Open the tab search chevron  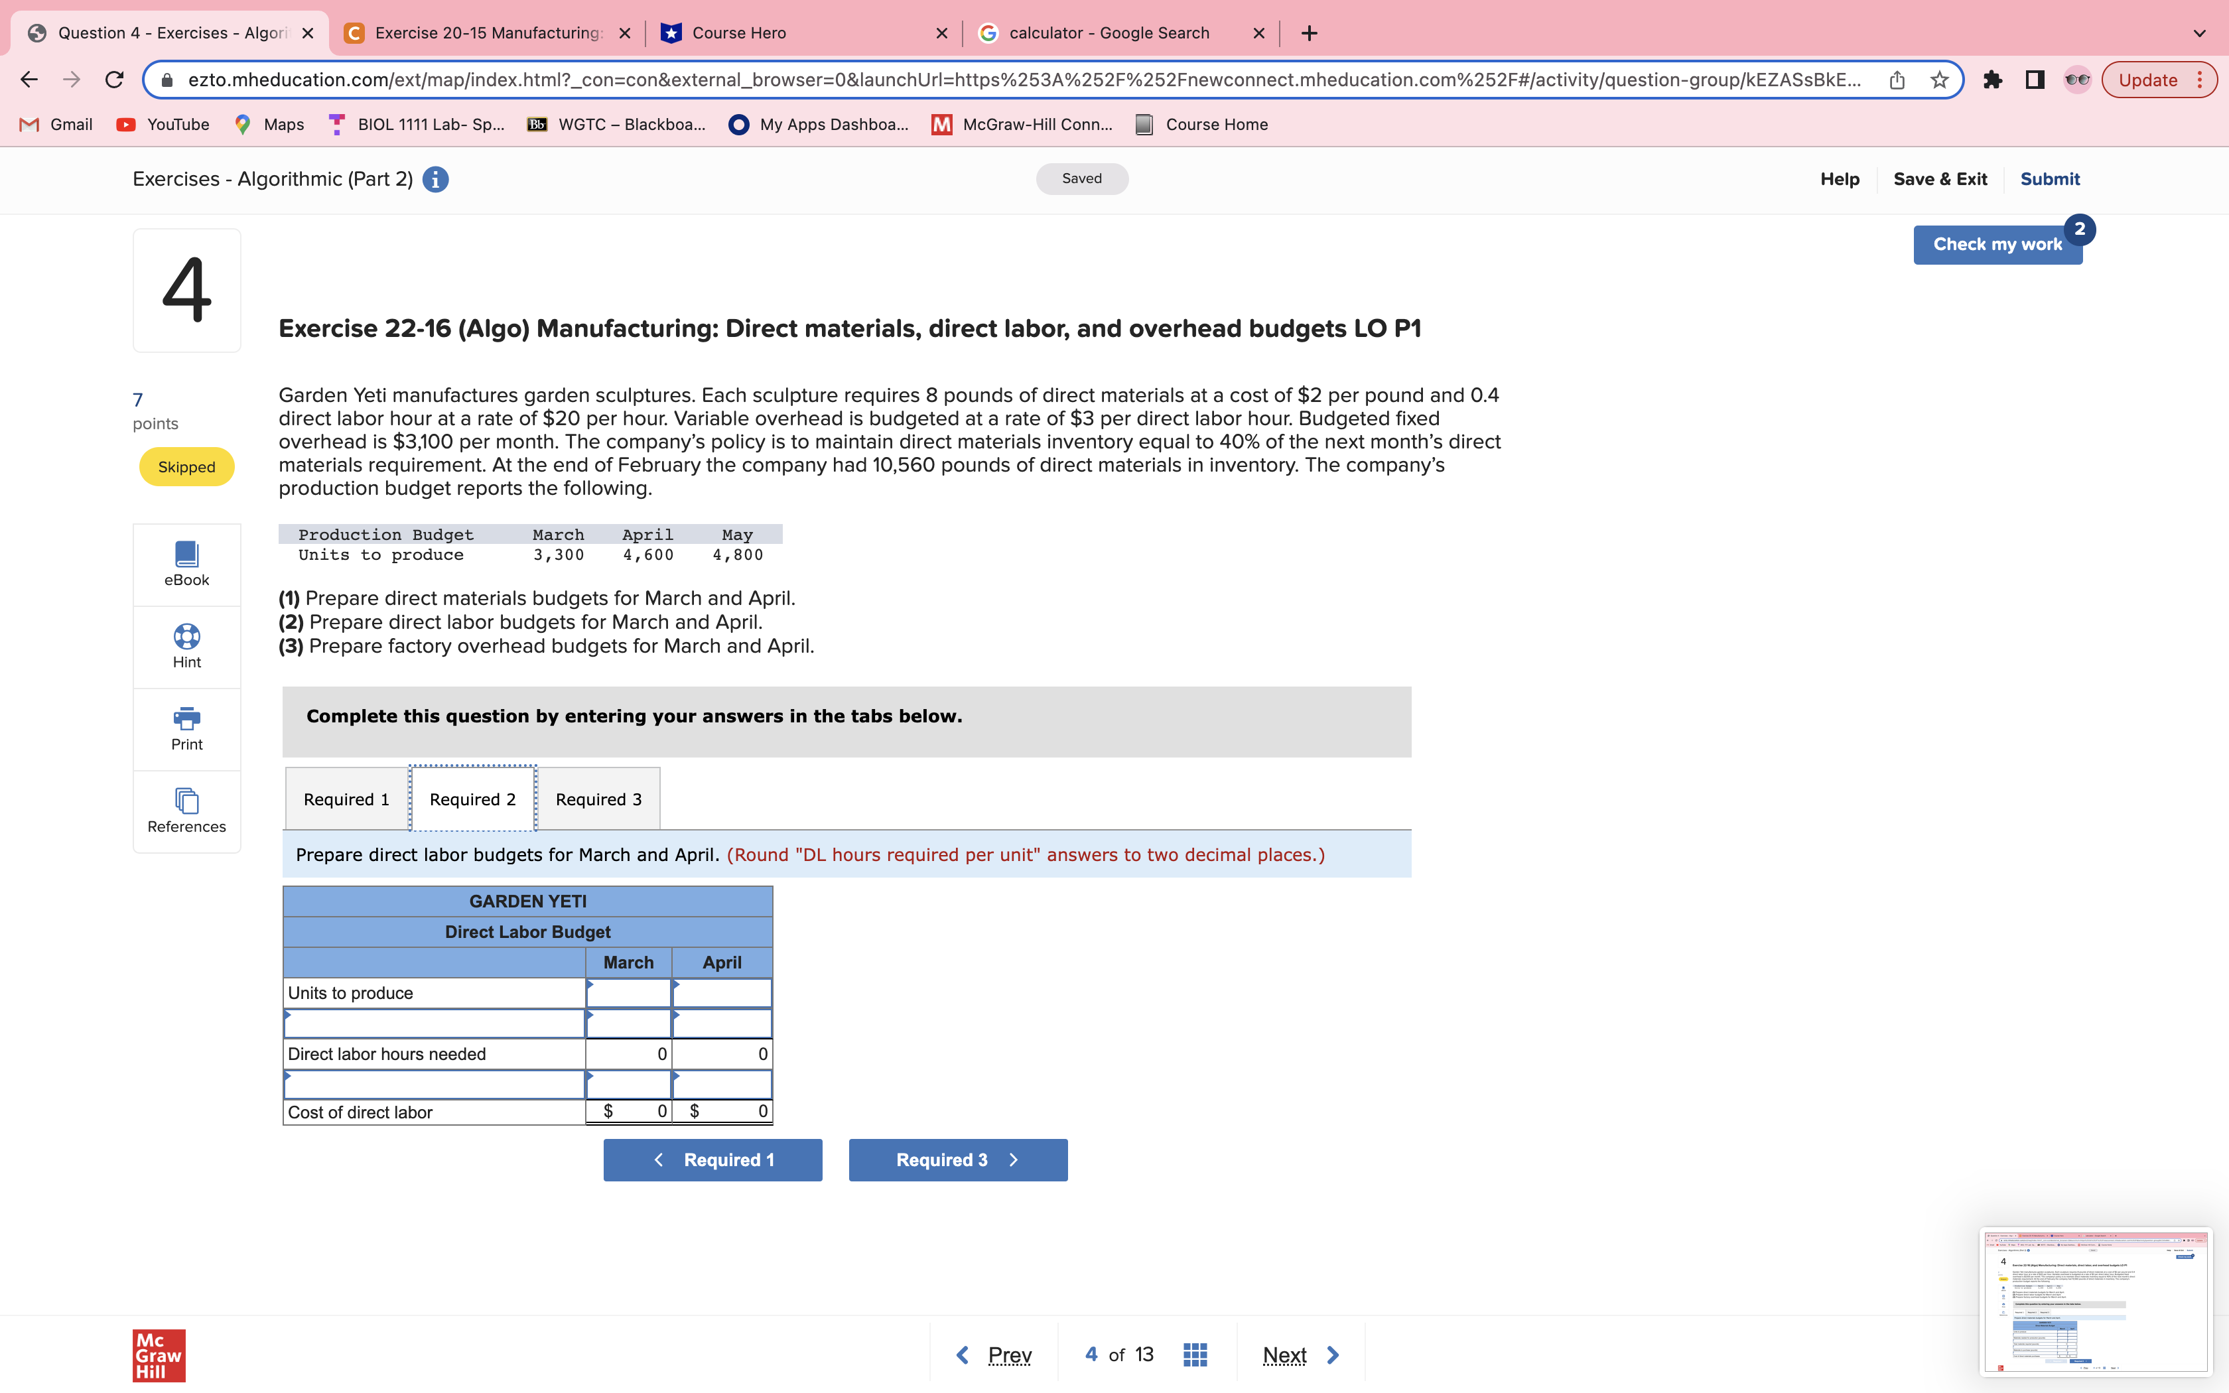(2200, 33)
